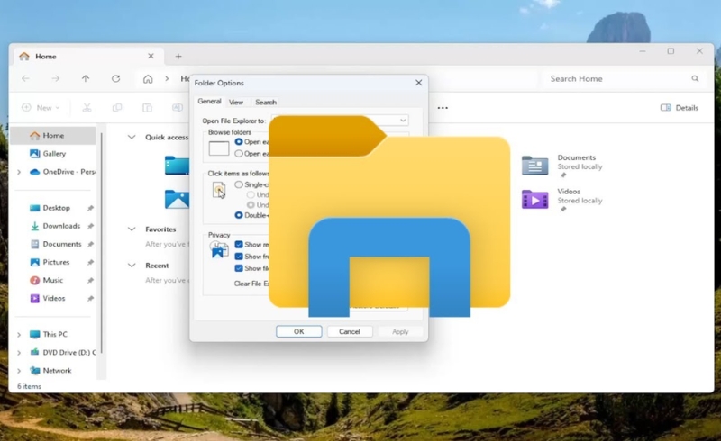
Task: Open the Desktop folder in Quick access
Action: pos(177,166)
